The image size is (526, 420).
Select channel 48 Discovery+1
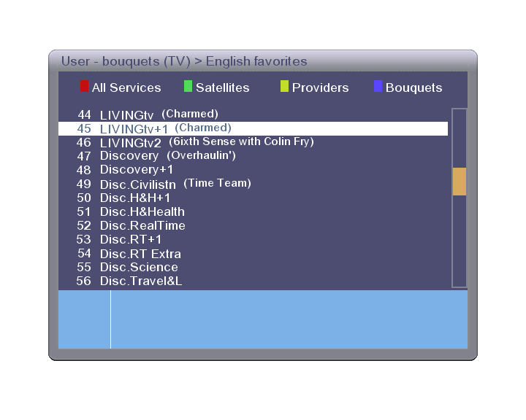point(253,170)
